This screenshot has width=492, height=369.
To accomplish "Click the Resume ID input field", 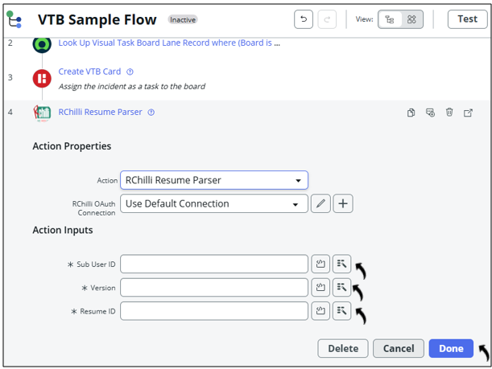I will tap(214, 310).
